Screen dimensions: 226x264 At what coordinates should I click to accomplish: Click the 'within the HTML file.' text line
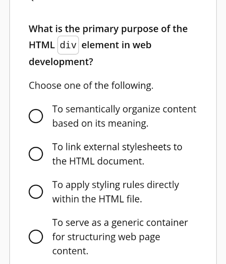[97, 199]
